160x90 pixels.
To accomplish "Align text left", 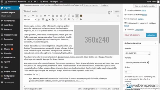I will (53, 16).
